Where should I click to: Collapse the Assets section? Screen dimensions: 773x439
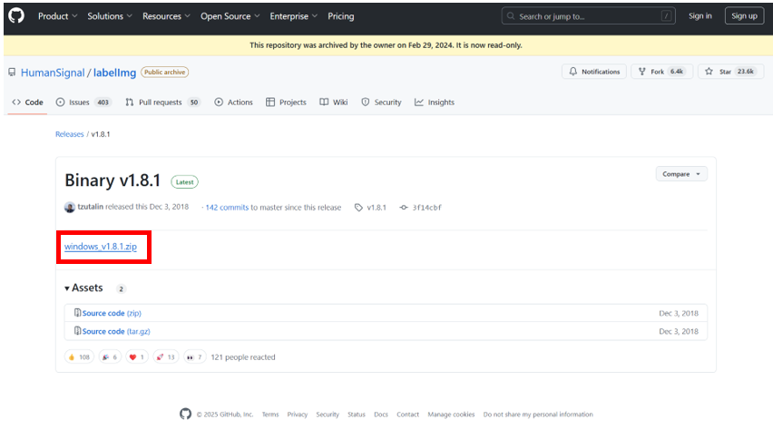(83, 288)
